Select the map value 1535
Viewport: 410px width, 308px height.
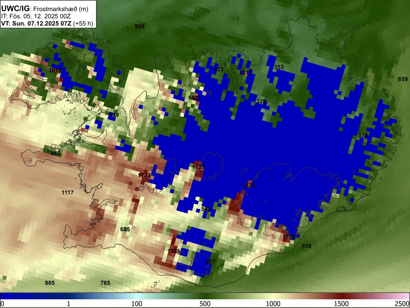pos(174,251)
